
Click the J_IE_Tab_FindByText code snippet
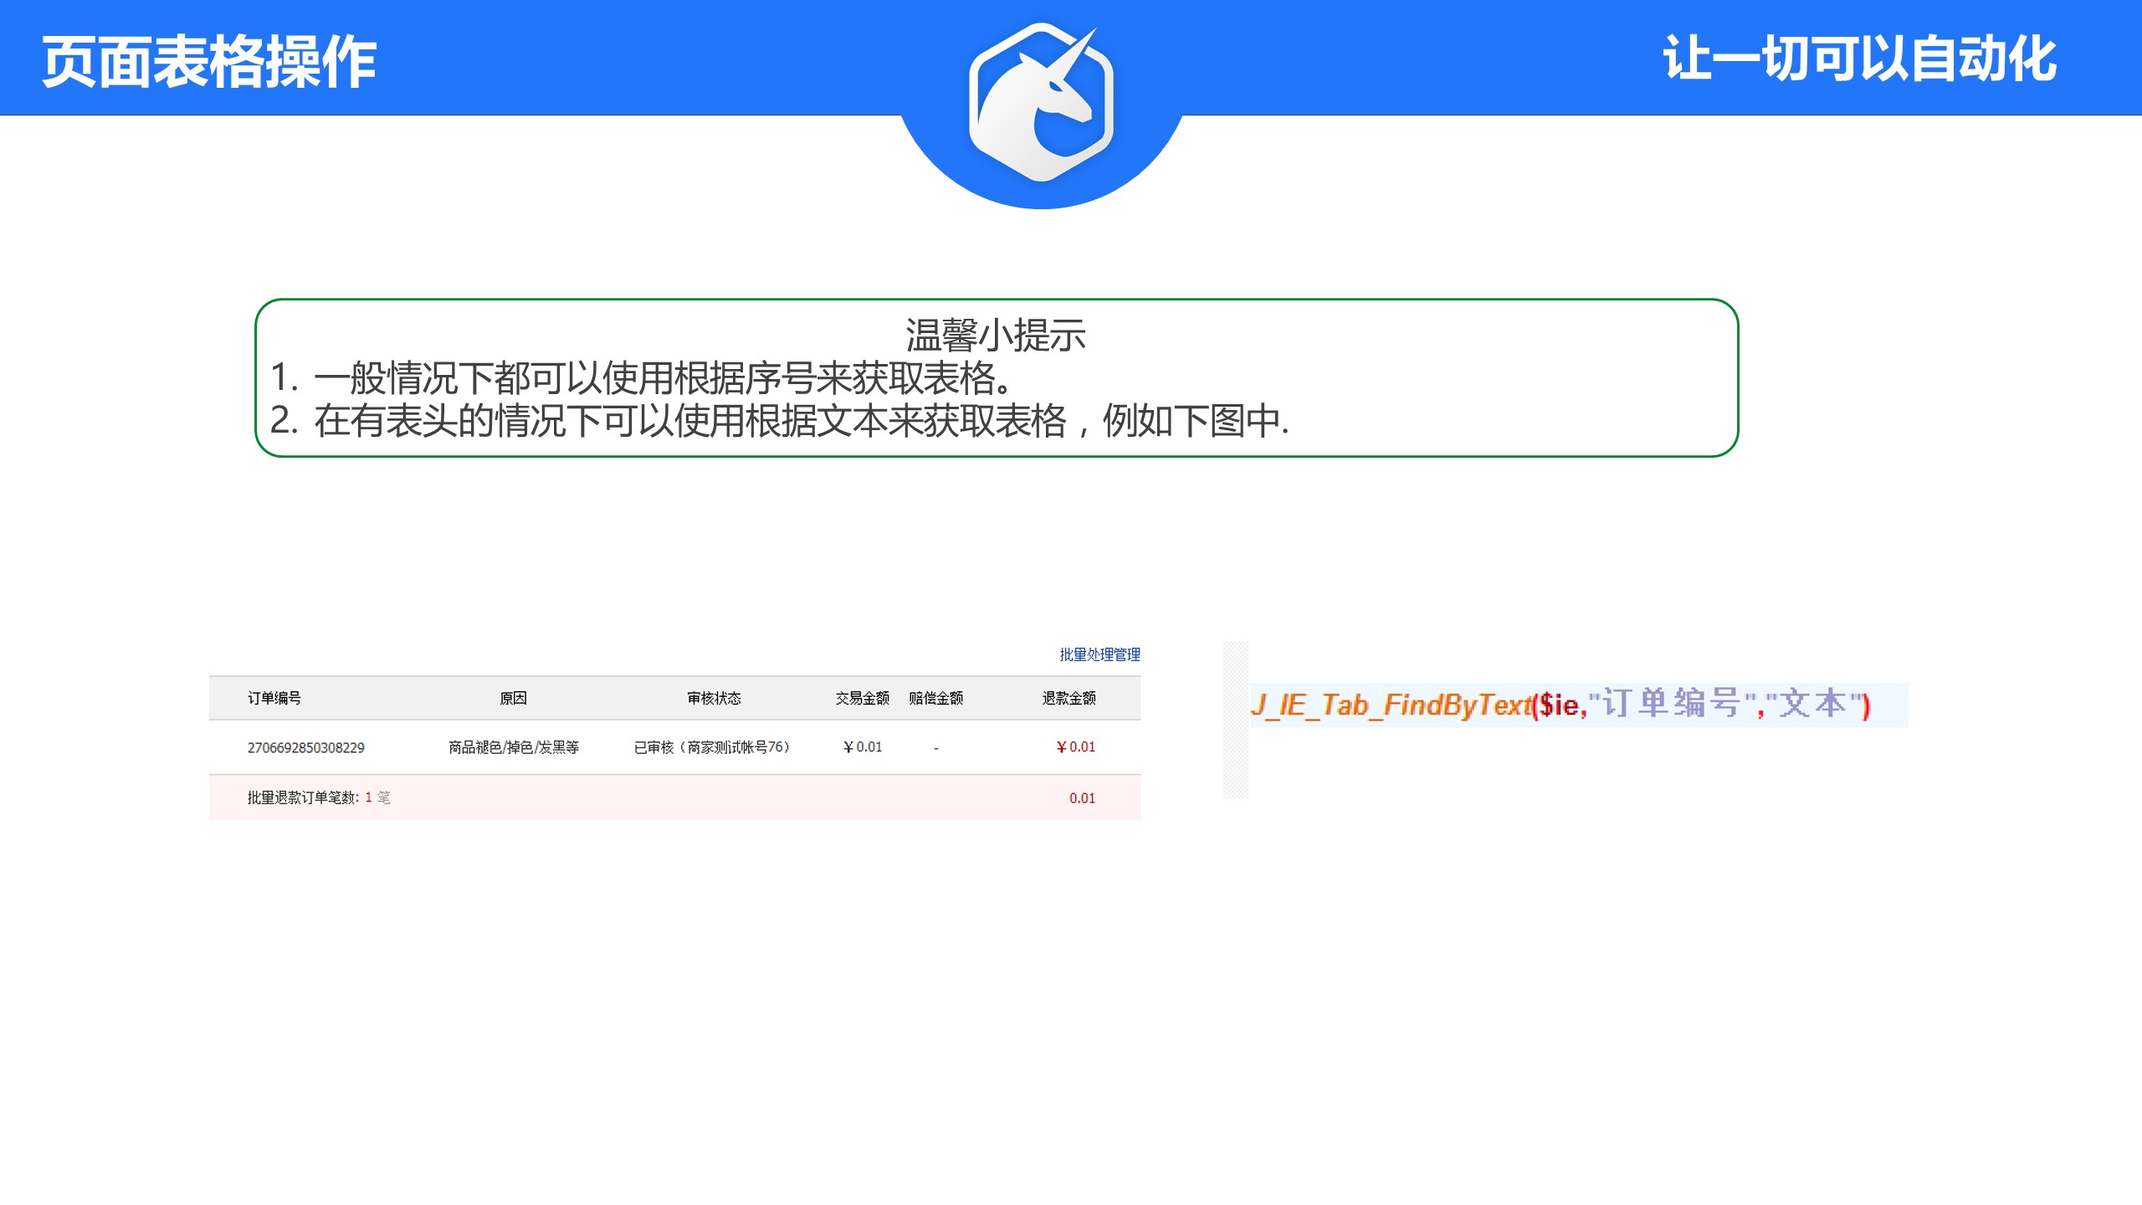click(1560, 705)
